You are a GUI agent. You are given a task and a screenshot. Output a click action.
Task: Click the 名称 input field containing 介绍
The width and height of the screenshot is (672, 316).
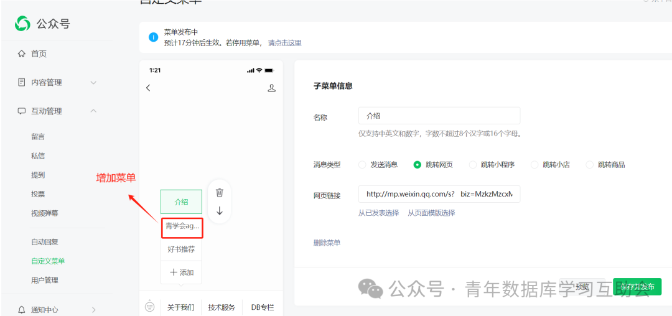[439, 116]
